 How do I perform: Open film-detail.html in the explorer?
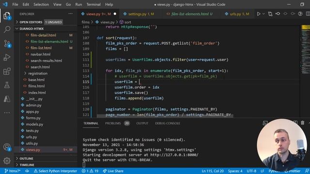click(43, 35)
